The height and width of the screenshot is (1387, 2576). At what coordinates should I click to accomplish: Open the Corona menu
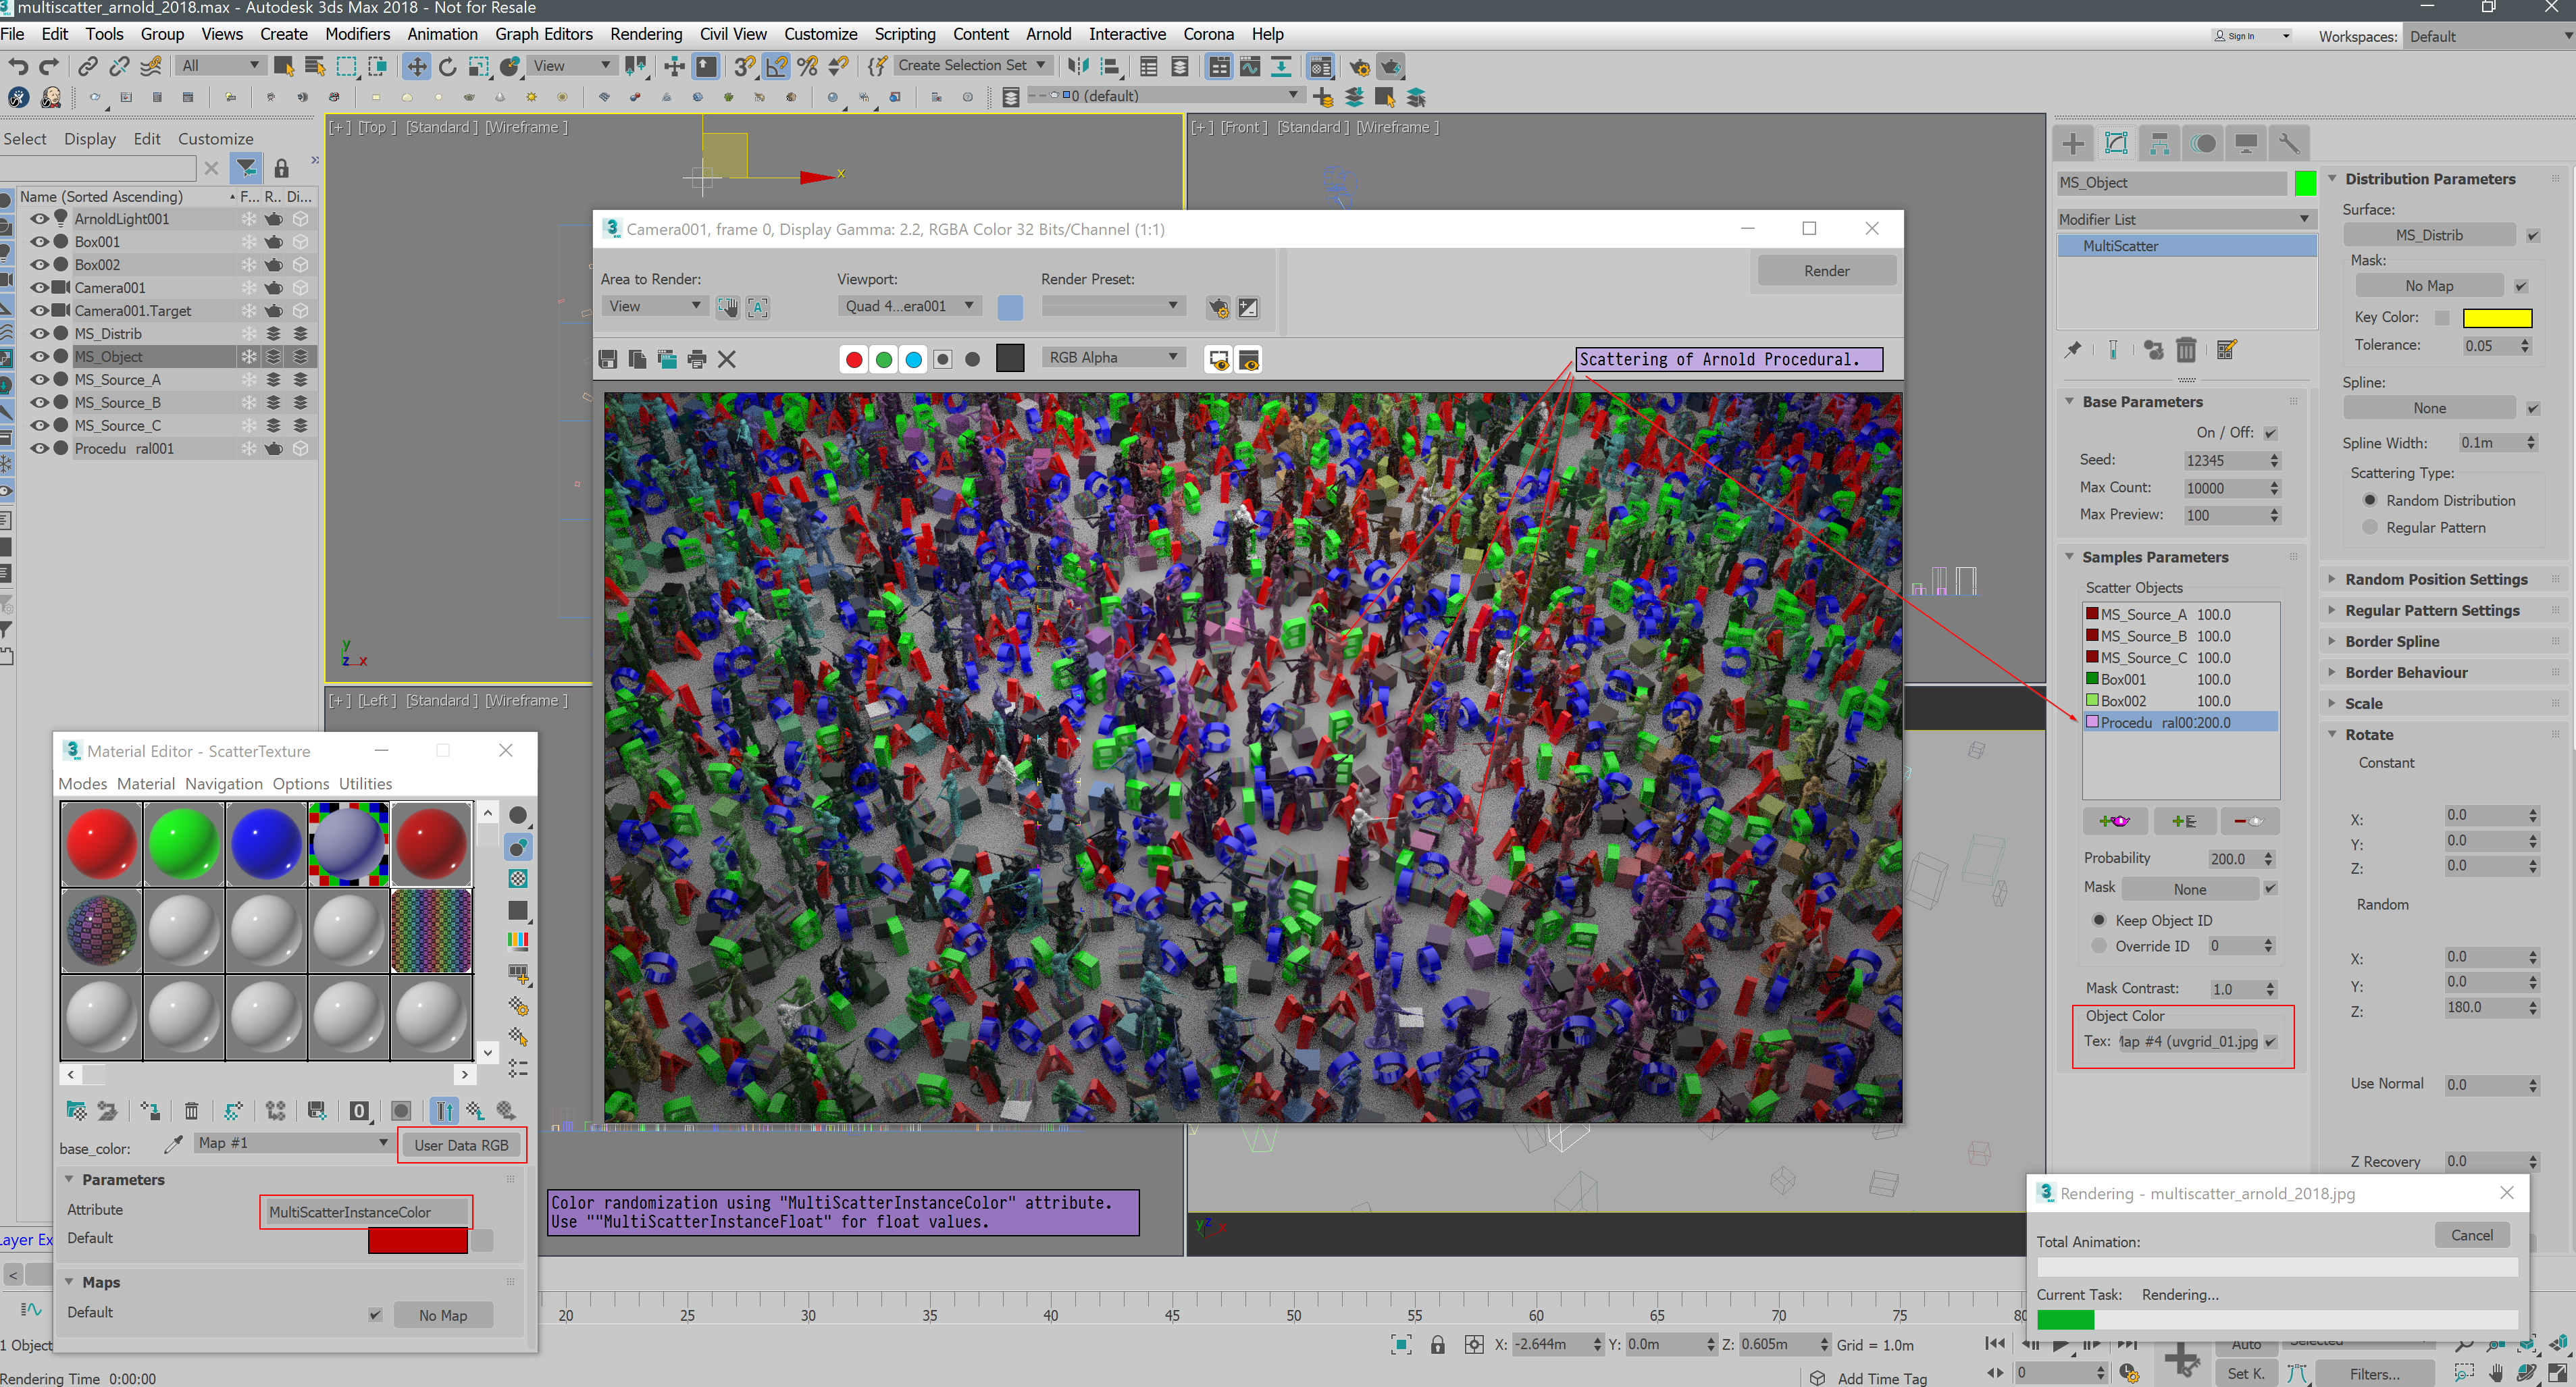(1208, 34)
